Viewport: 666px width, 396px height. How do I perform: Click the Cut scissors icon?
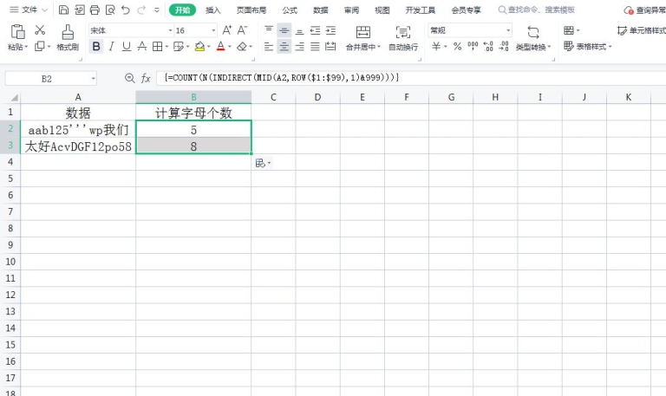point(40,30)
